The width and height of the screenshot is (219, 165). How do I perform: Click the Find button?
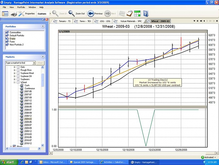pyautogui.click(x=40, y=63)
